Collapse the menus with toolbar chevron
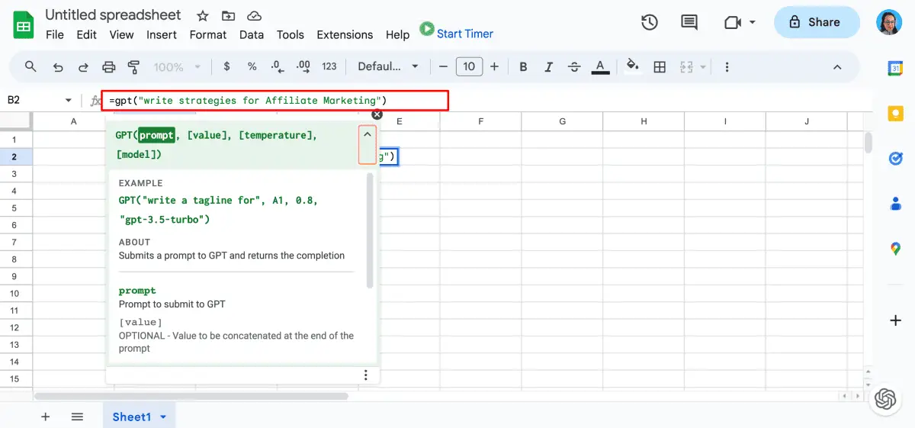915x428 pixels. click(837, 66)
